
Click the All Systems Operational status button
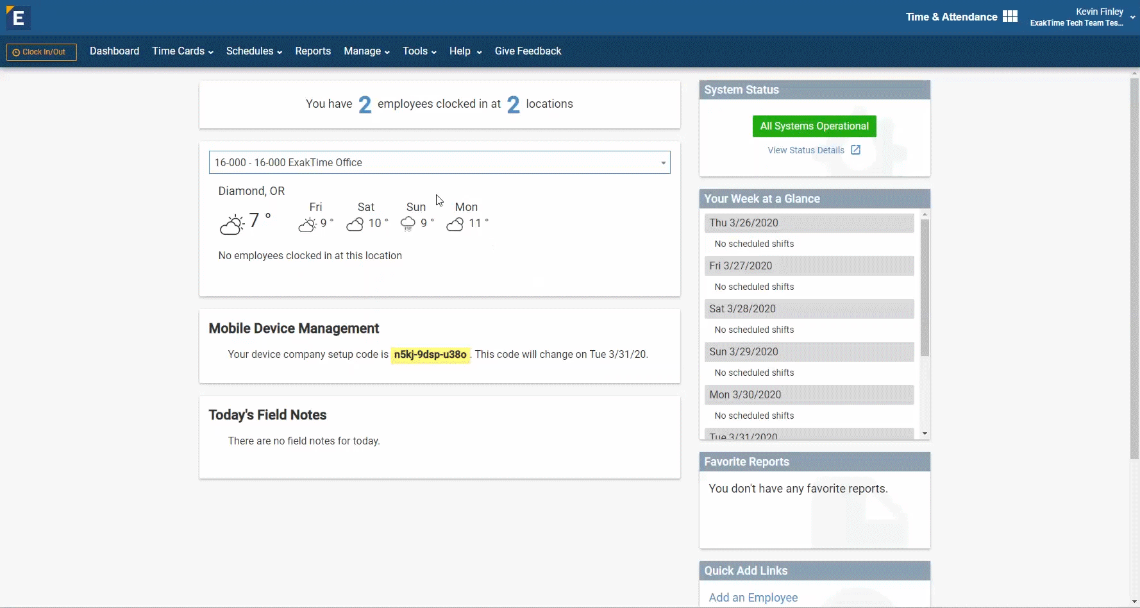click(x=814, y=126)
